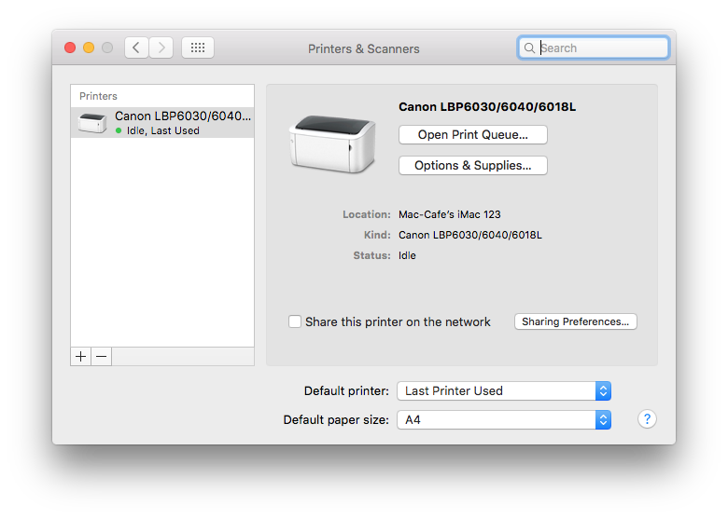
Task: Minimize the window with the yellow button
Action: [89, 48]
